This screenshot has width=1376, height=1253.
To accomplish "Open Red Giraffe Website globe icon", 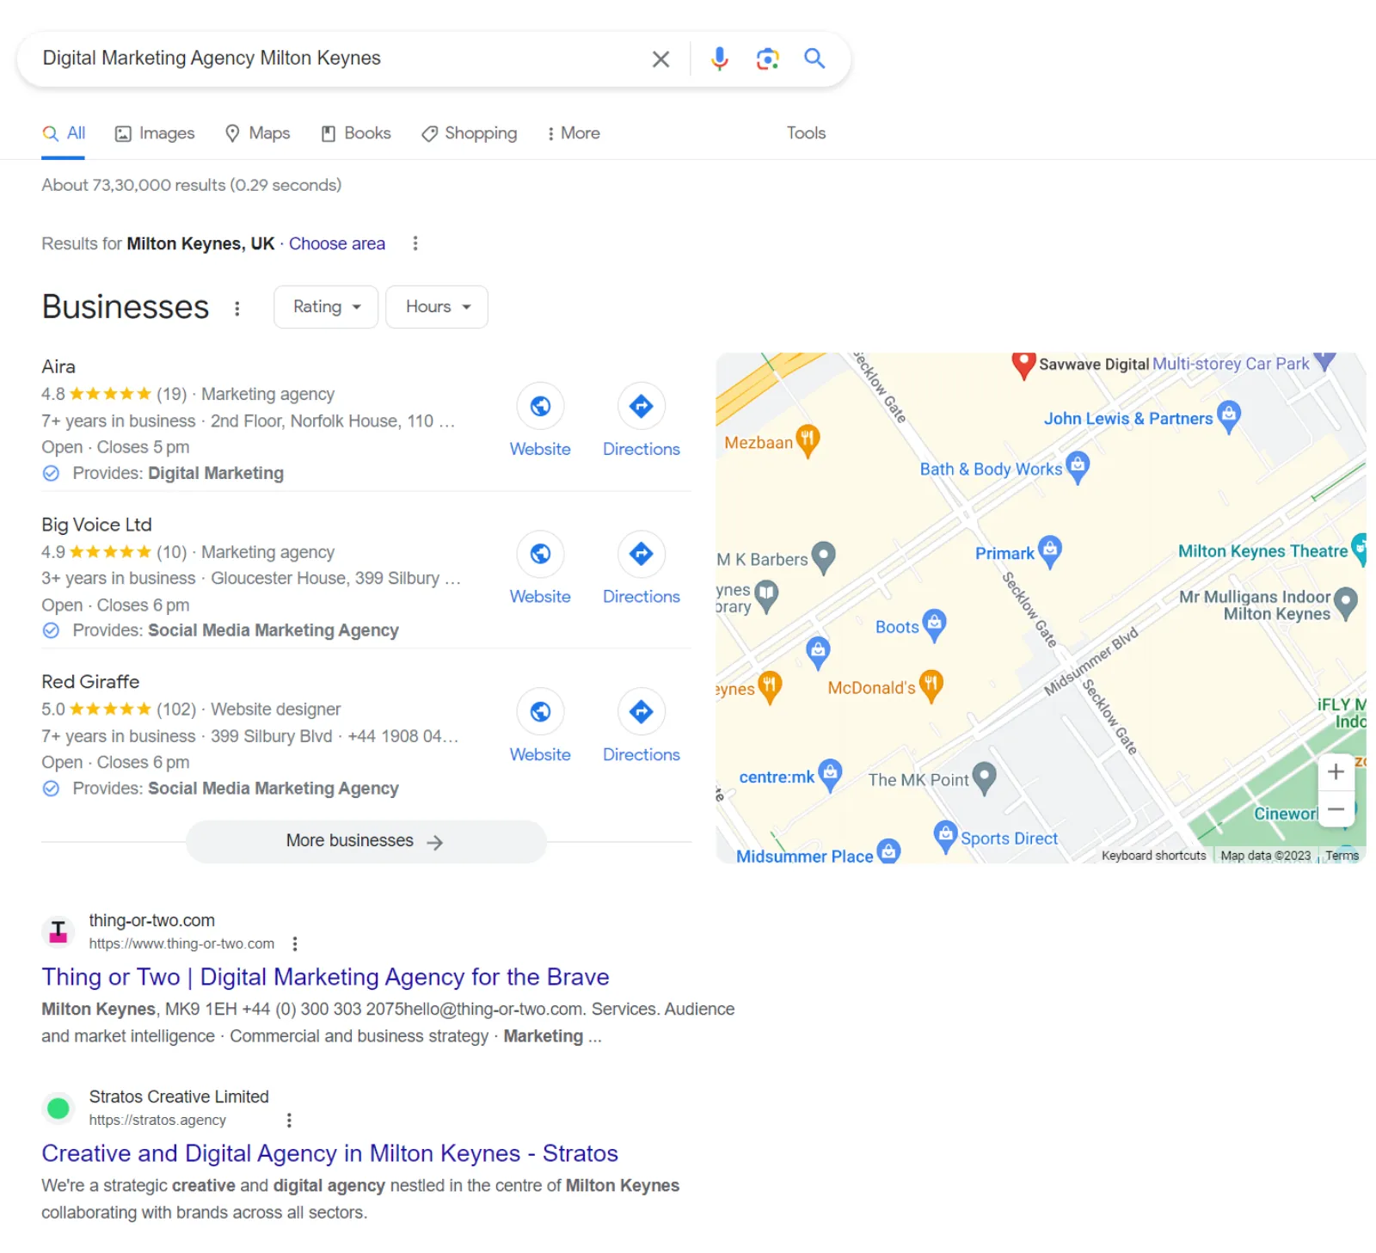I will pos(540,711).
